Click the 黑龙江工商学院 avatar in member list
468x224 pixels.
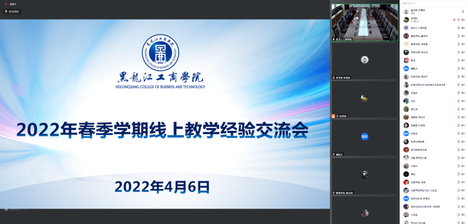406,28
